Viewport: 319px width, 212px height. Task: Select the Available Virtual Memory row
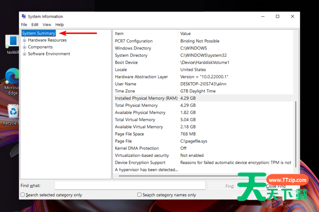(203, 127)
